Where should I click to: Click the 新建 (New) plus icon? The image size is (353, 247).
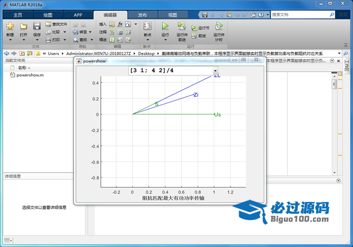(10, 26)
